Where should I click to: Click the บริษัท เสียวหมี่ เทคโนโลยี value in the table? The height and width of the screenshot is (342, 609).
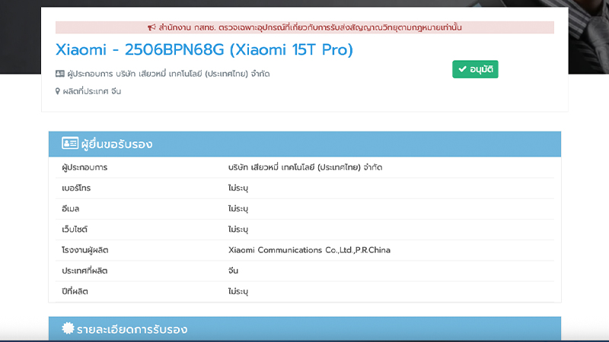click(x=305, y=167)
